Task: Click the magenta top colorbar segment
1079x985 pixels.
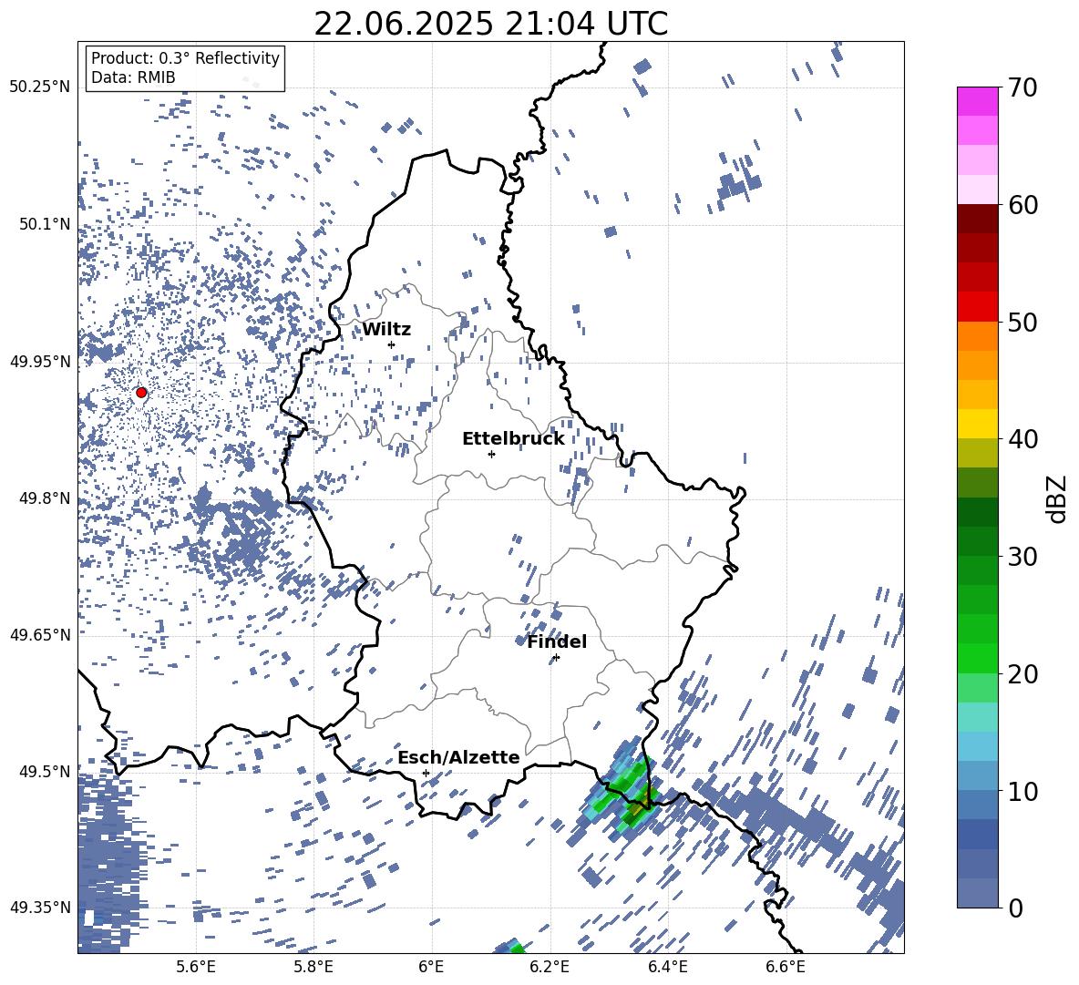Action: pos(977,101)
